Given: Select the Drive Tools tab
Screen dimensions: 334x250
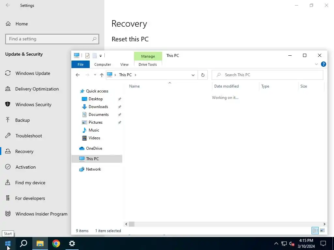Looking at the screenshot, I should pyautogui.click(x=148, y=64).
